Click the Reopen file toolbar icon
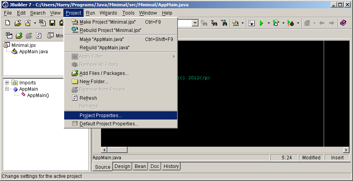 [28, 23]
